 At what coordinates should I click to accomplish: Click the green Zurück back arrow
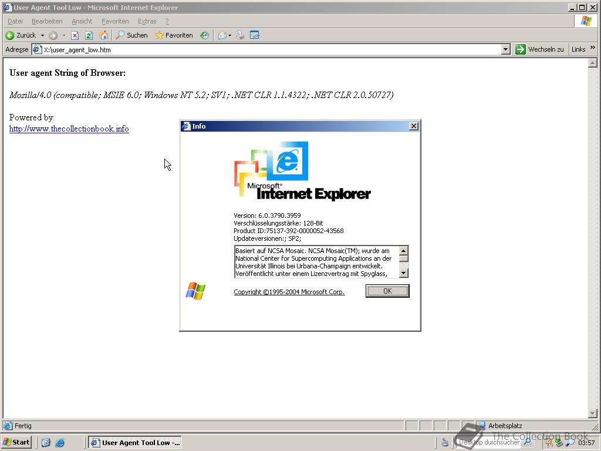click(x=10, y=35)
